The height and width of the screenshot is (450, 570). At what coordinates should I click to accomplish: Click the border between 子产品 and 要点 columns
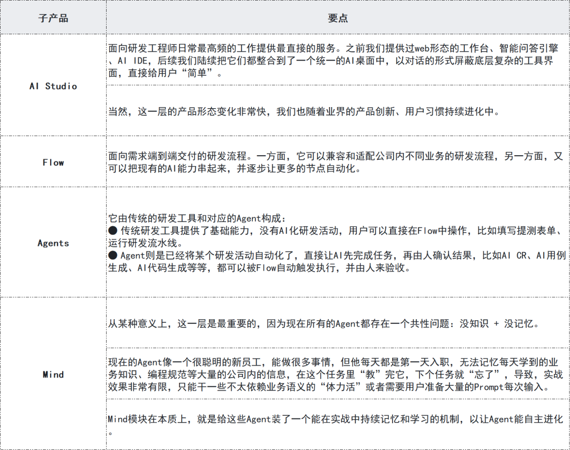(x=106, y=211)
